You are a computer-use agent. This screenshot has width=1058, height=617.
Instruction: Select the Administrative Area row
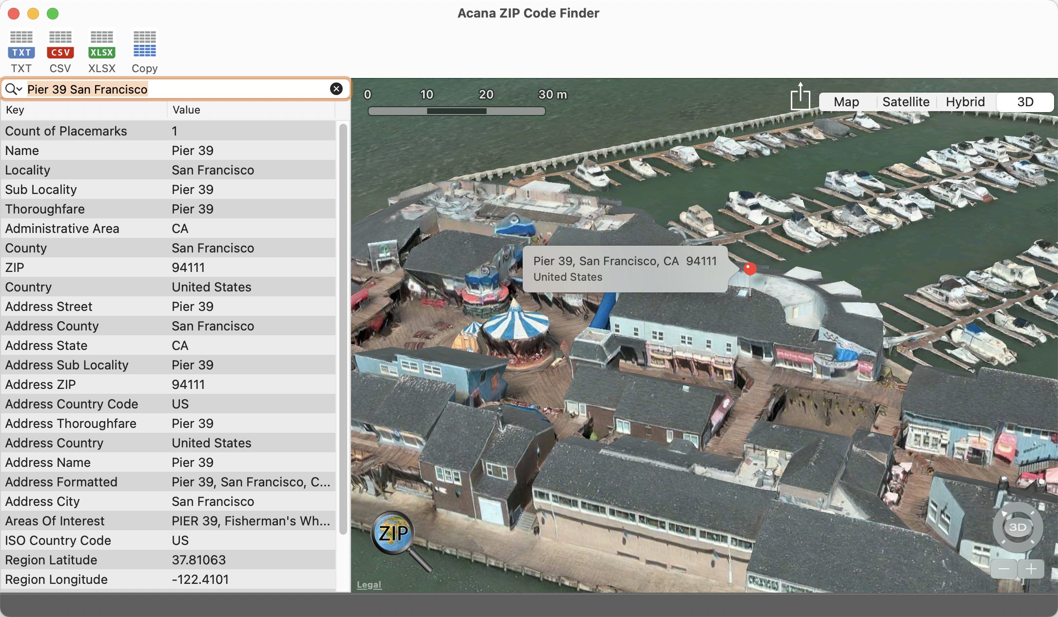click(x=168, y=229)
